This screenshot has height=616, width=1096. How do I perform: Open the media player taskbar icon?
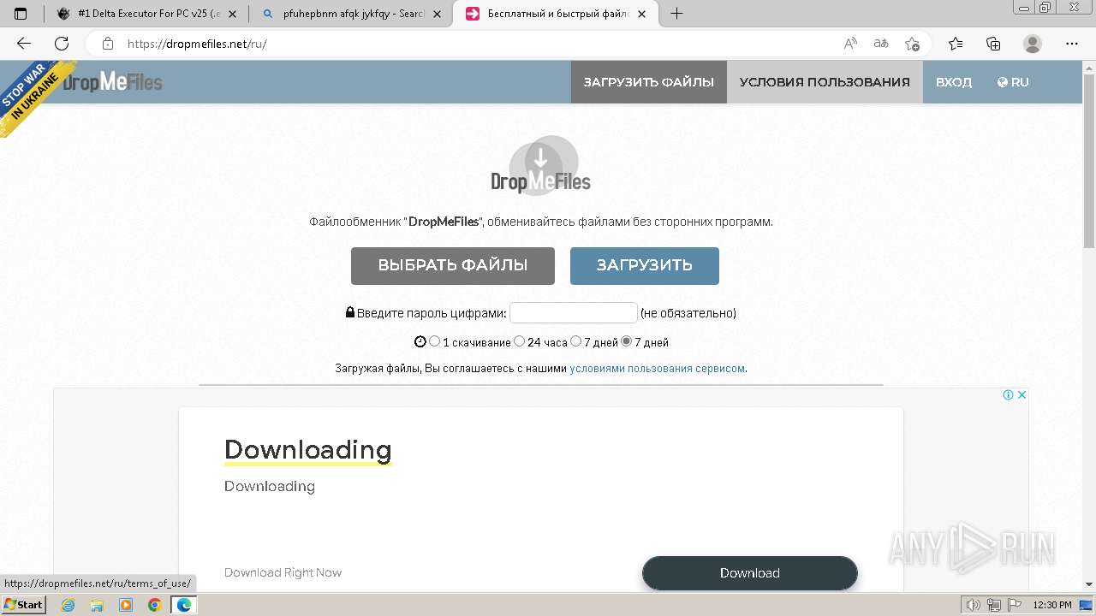126,605
